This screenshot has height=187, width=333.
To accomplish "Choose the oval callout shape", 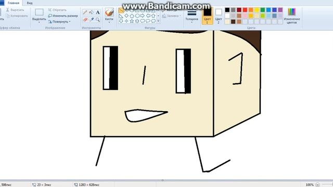I will click(148, 21).
